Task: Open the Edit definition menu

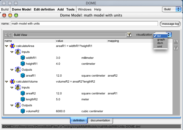Action: coord(44,9)
